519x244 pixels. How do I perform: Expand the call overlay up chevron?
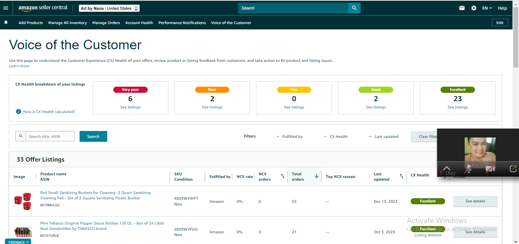(x=446, y=168)
